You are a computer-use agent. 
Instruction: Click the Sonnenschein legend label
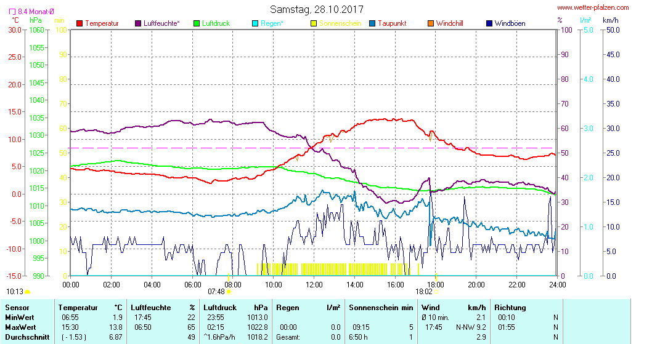point(341,23)
